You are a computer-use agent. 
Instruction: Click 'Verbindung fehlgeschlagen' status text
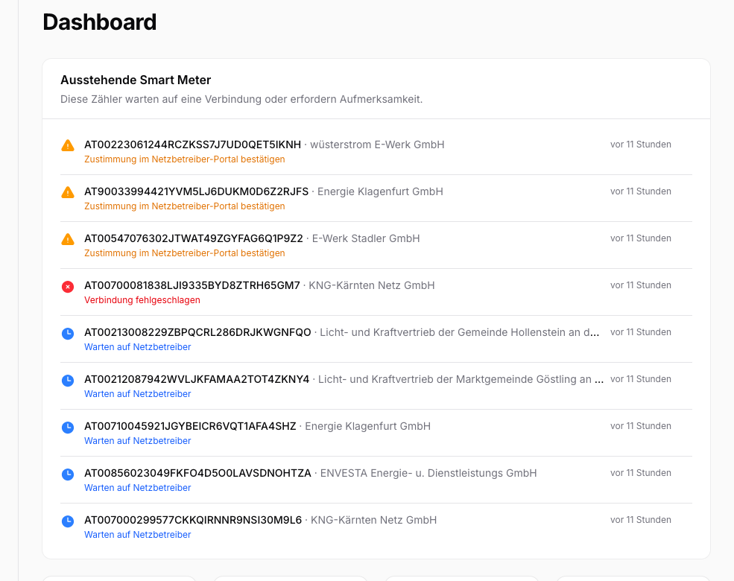pyautogui.click(x=142, y=300)
